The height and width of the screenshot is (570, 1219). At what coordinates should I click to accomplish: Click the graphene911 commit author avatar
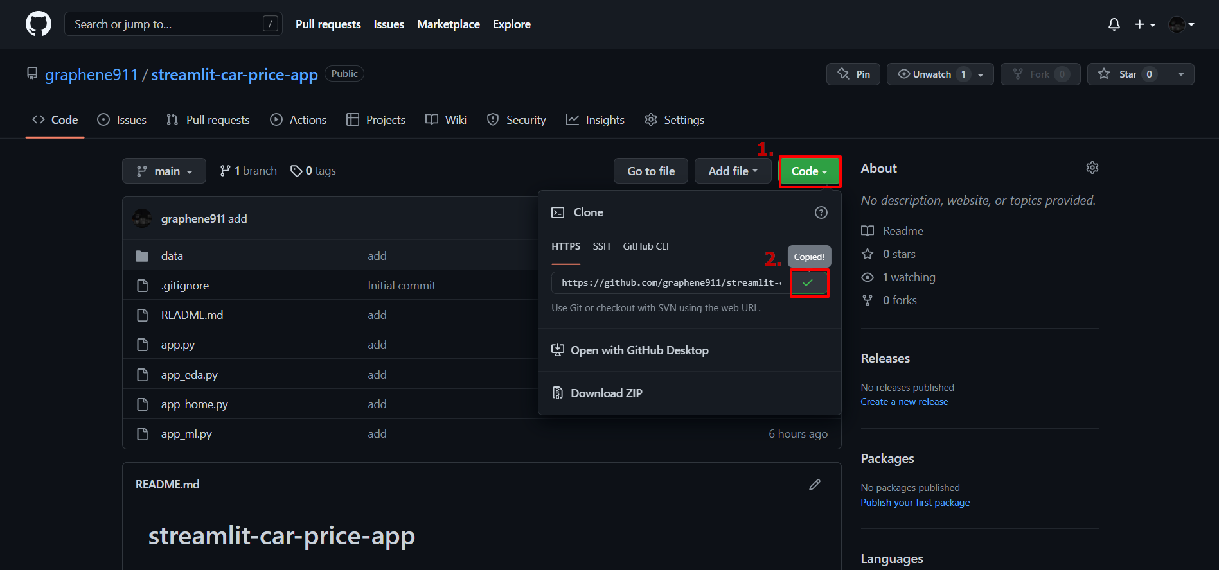pyautogui.click(x=142, y=218)
